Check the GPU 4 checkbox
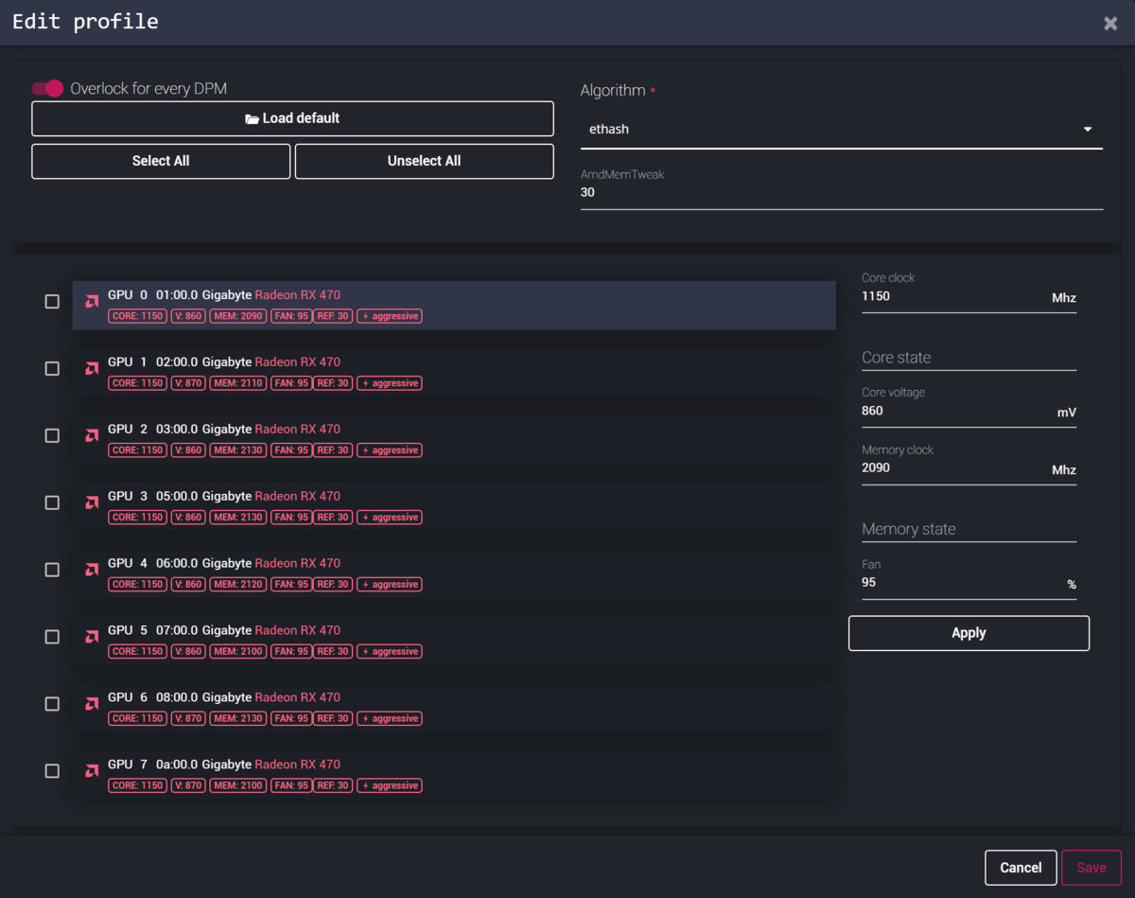This screenshot has width=1135, height=898. [x=52, y=571]
